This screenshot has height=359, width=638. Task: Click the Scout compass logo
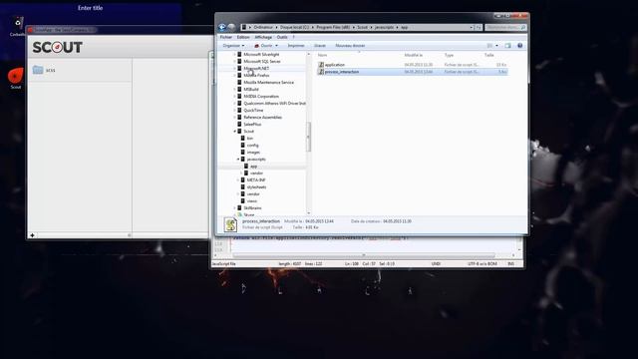58,47
